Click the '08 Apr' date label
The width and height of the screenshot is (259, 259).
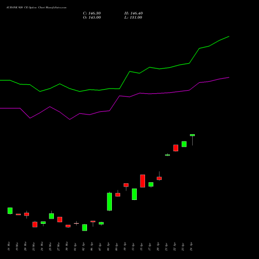[108, 246]
